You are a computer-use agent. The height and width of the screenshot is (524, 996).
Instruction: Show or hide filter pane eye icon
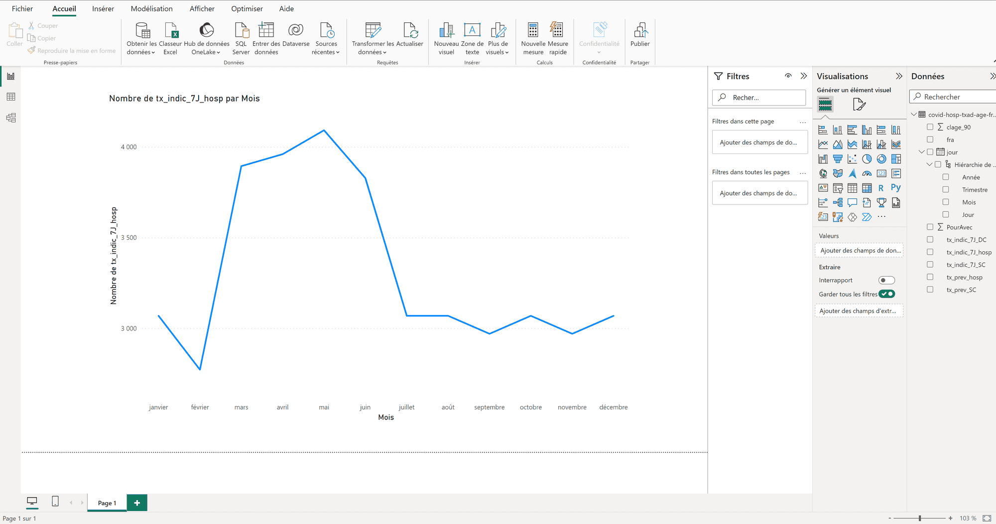[788, 76]
